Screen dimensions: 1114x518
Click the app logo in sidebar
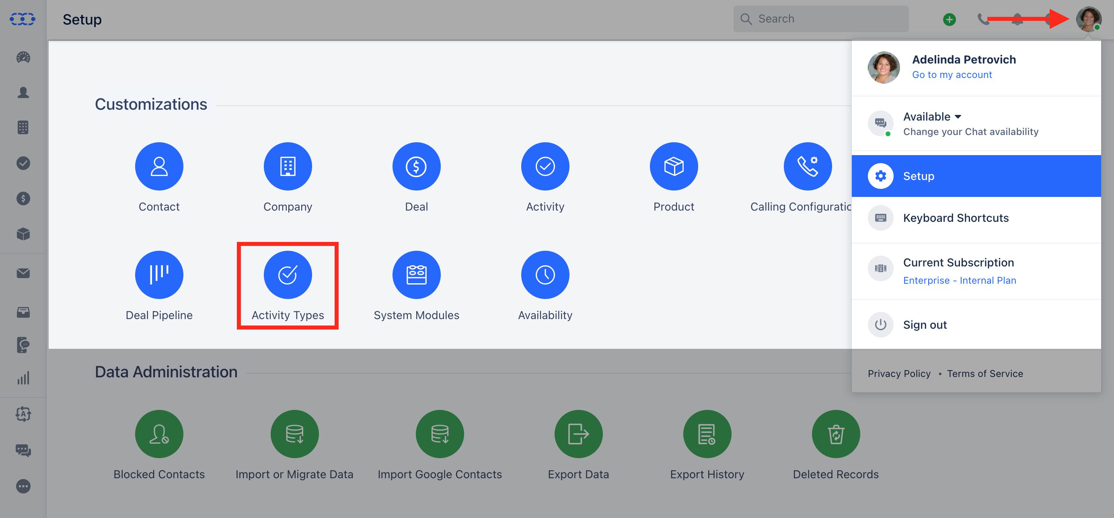coord(23,19)
